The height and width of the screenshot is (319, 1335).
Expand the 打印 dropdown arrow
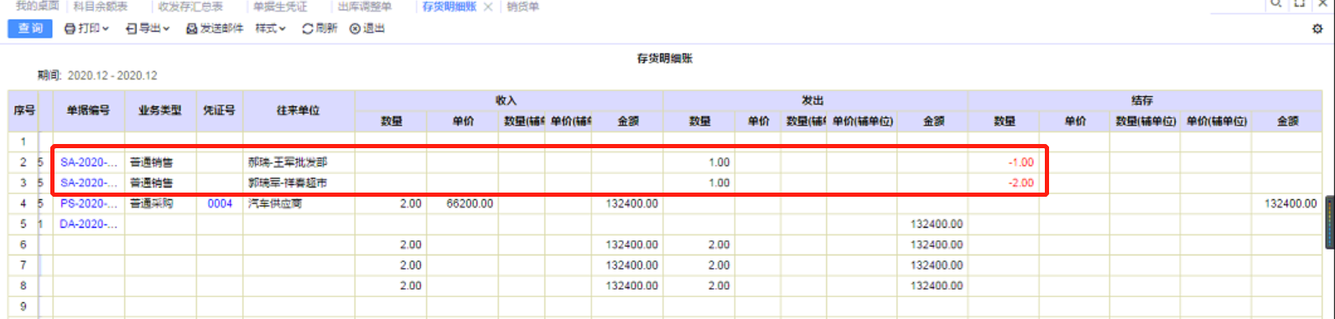point(106,29)
